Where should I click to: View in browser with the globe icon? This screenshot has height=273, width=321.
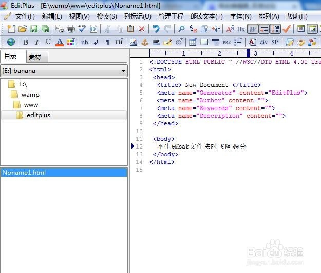click(11, 42)
